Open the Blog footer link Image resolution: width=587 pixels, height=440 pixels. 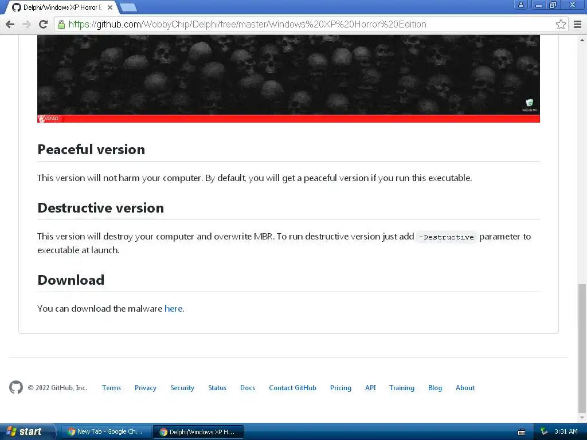point(435,388)
